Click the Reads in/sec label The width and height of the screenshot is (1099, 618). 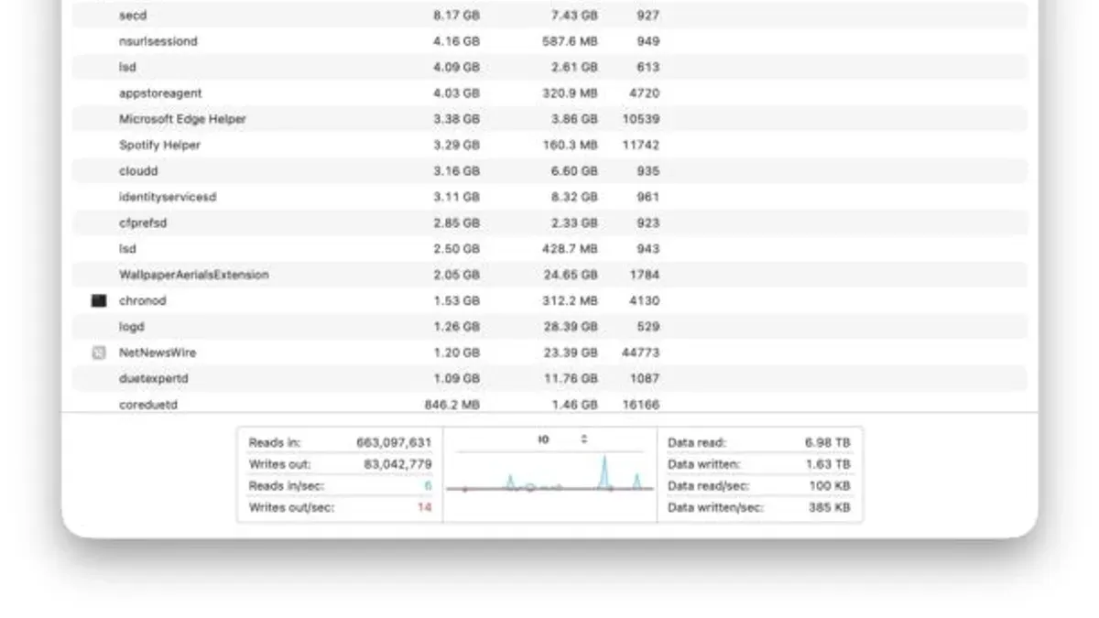click(287, 486)
